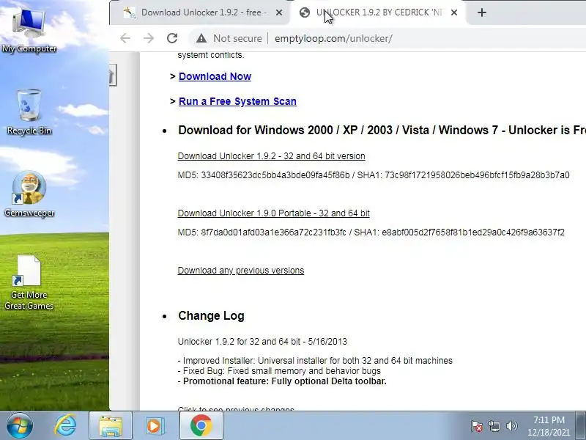Click the Show desktop button beside clock
The image size is (586, 440).
coord(581,426)
